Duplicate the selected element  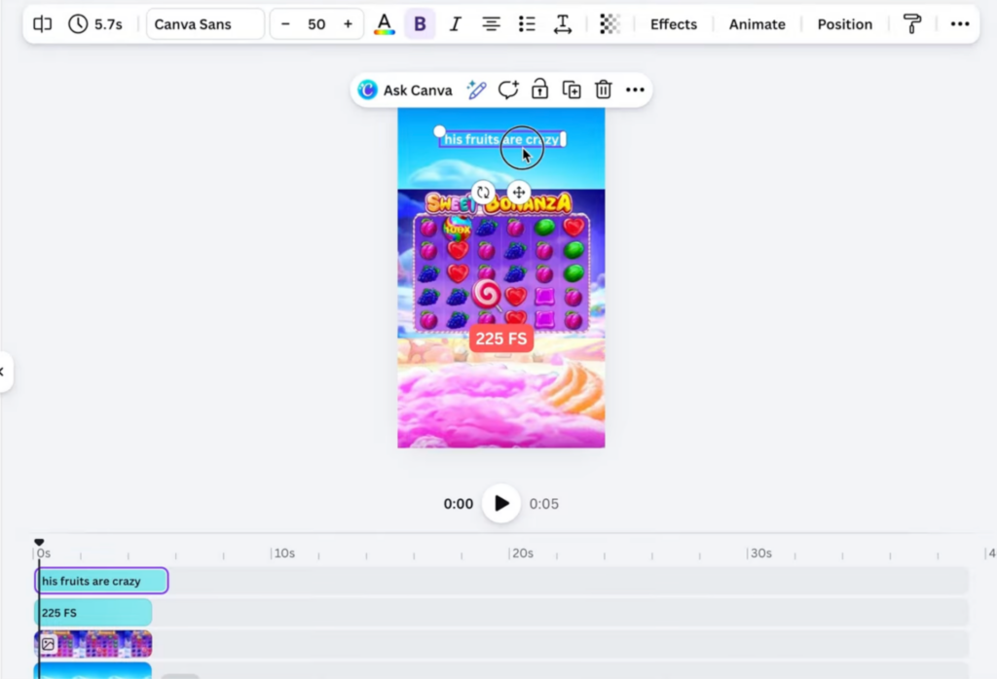[x=572, y=90]
